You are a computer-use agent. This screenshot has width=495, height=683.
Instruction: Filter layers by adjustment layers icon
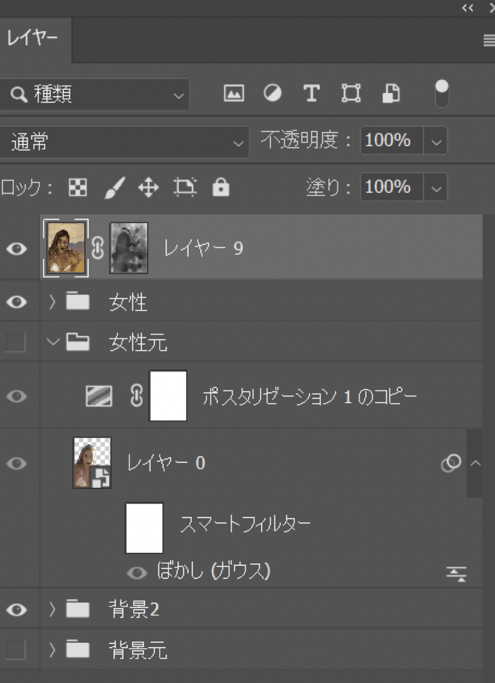pyautogui.click(x=272, y=93)
